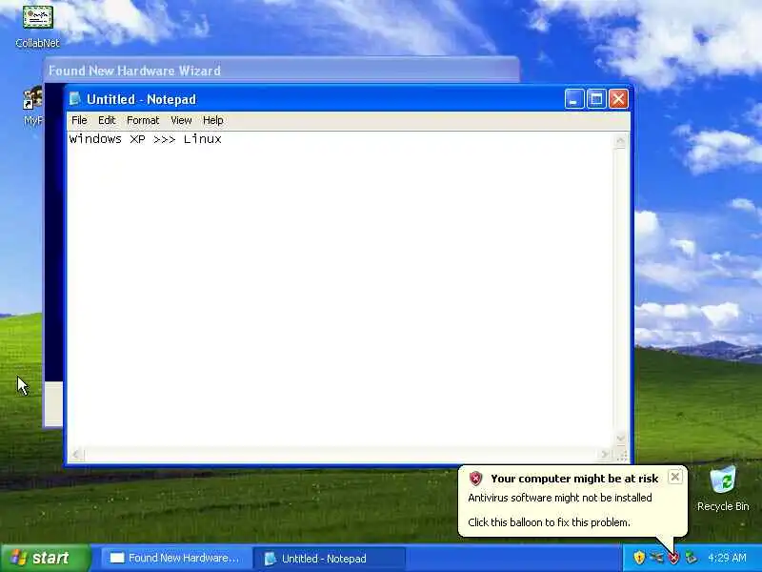Open the View menu in Notepad

point(181,120)
